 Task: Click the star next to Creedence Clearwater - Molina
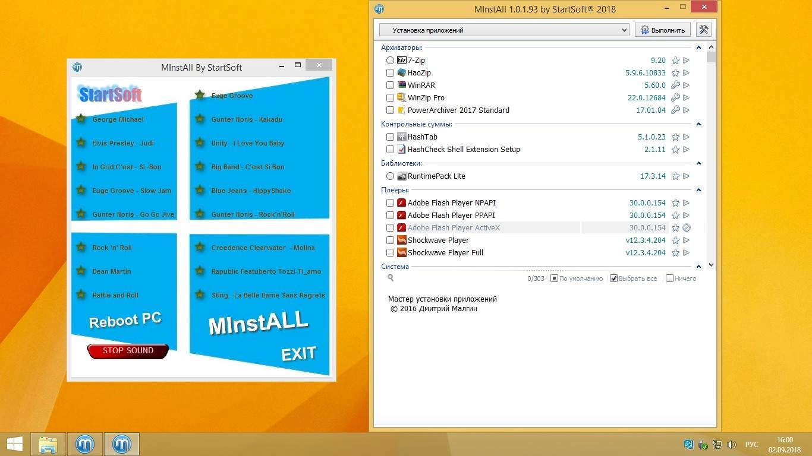point(200,247)
